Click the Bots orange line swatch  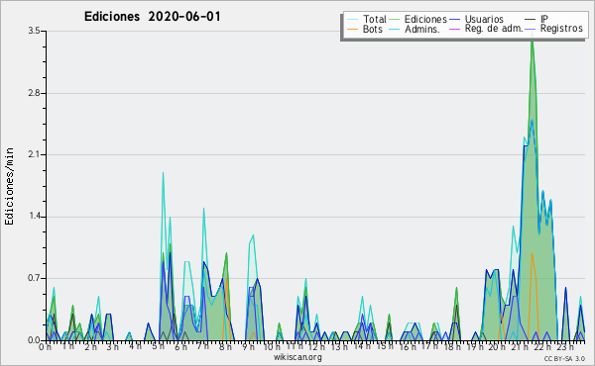pos(352,29)
